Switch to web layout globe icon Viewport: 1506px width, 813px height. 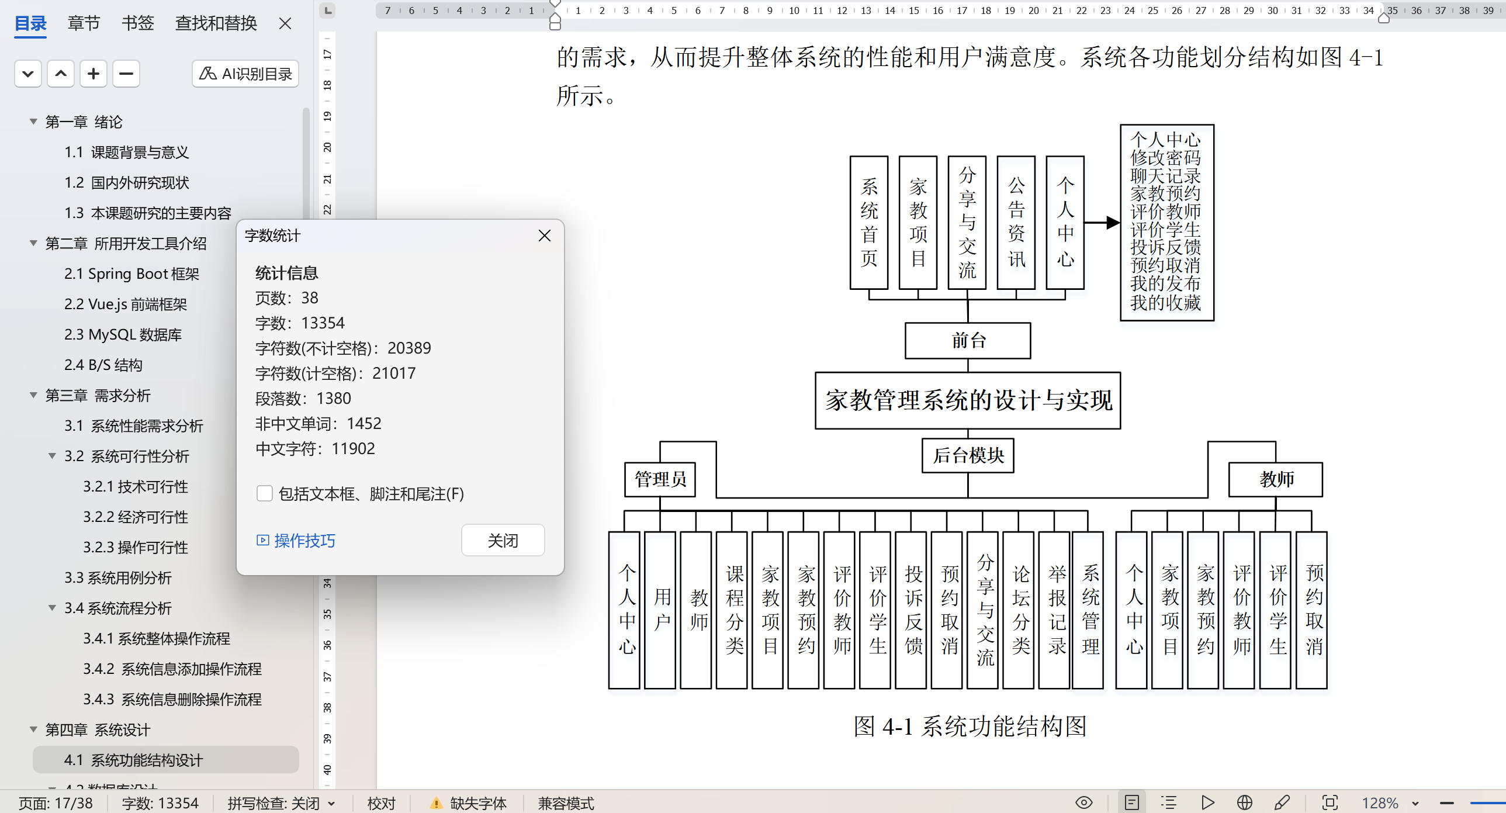tap(1245, 802)
